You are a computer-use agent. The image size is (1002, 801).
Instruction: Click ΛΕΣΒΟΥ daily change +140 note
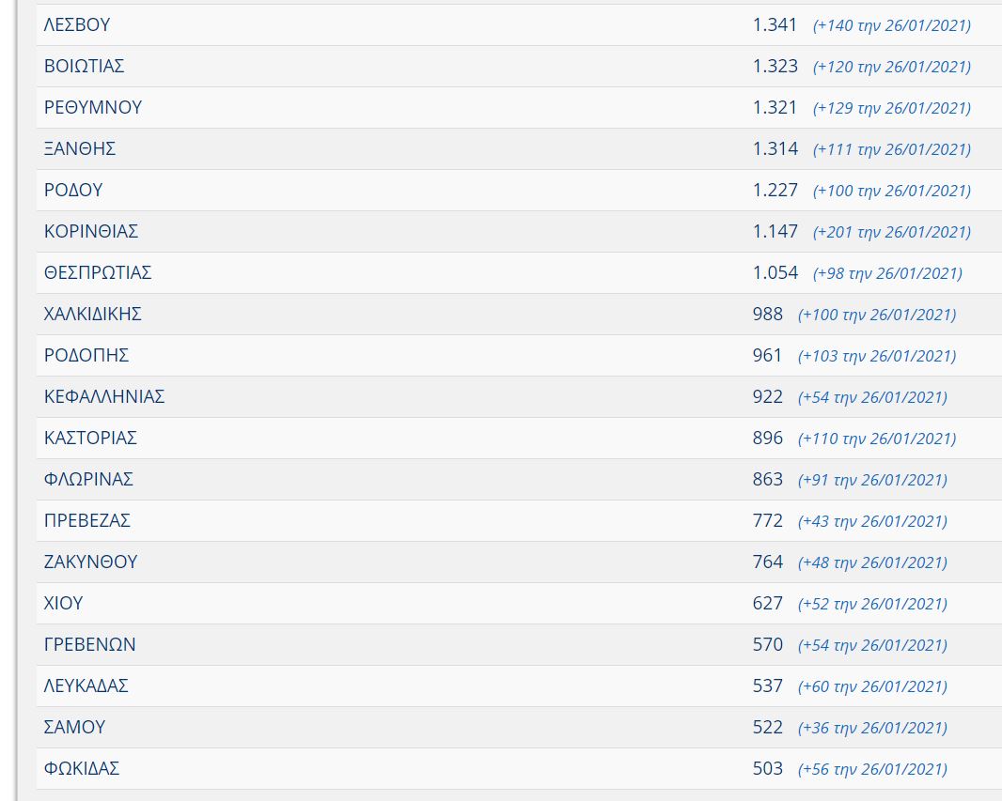pyautogui.click(x=892, y=25)
